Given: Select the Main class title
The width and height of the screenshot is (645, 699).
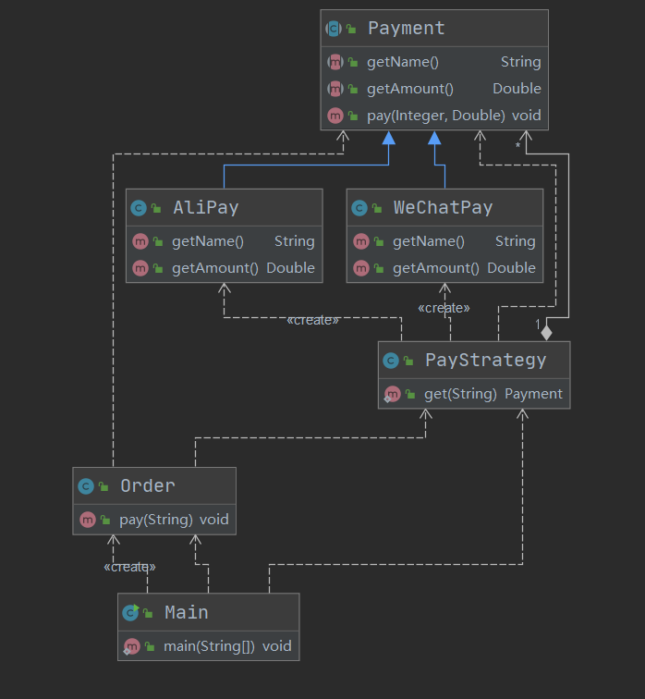Looking at the screenshot, I should 187,612.
